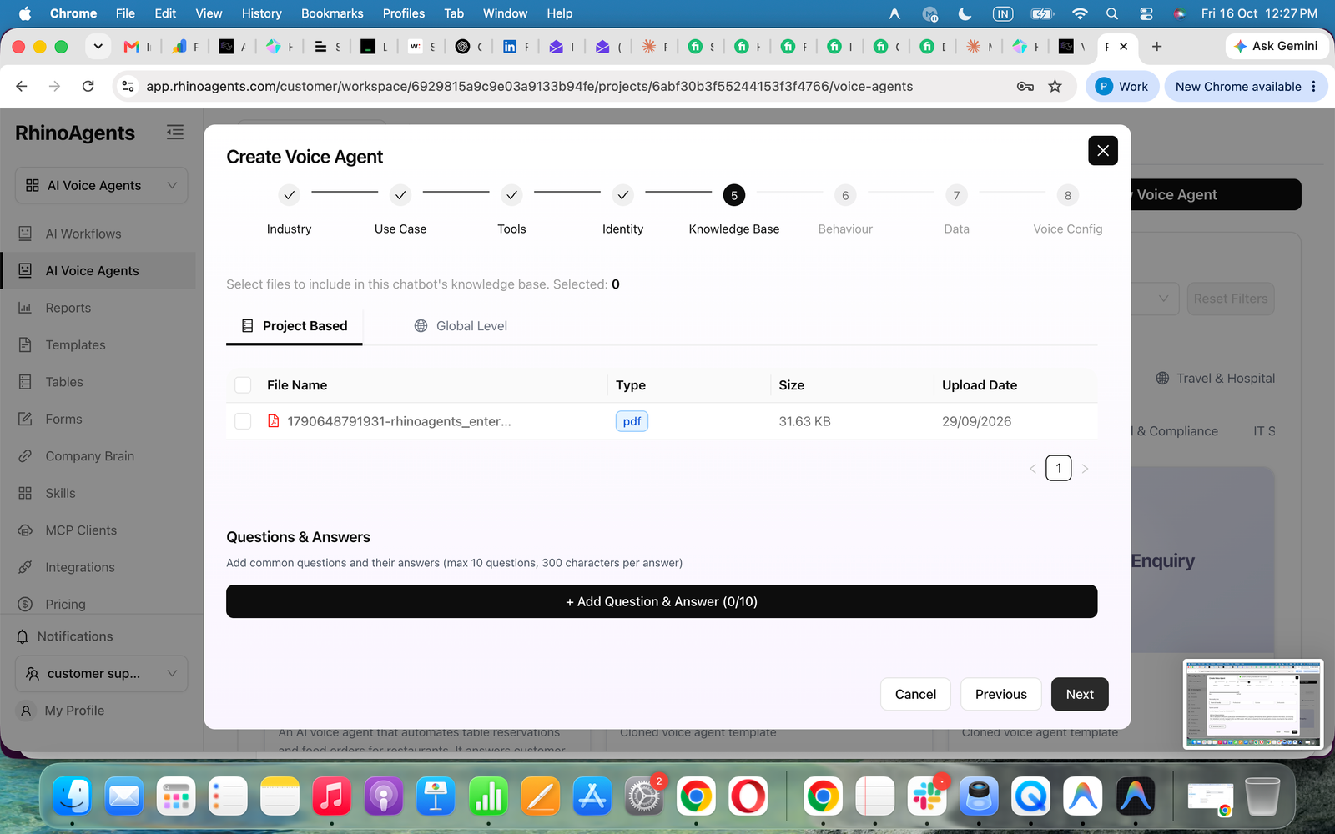Cancel the voice agent creation
1335x834 pixels.
915,694
